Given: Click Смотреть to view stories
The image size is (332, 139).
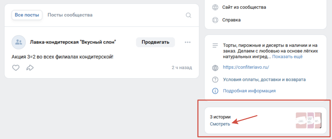Looking at the screenshot, I should 220,124.
